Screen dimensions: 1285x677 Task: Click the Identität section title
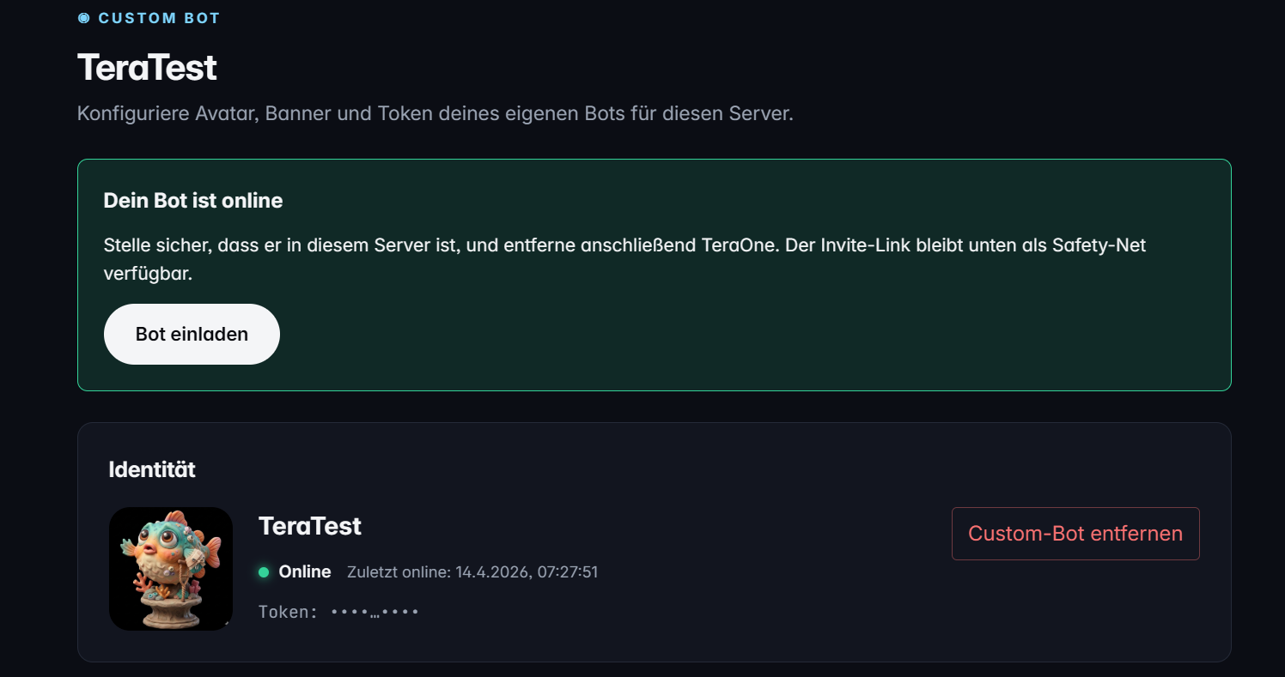pos(152,469)
